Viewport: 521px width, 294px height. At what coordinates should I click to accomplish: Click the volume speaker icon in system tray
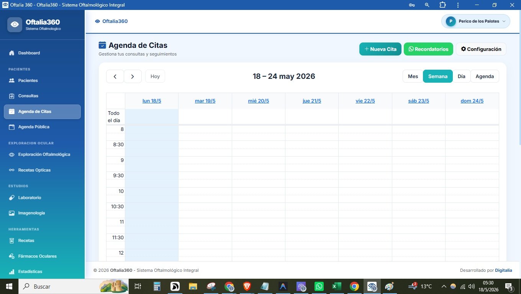tap(472, 286)
